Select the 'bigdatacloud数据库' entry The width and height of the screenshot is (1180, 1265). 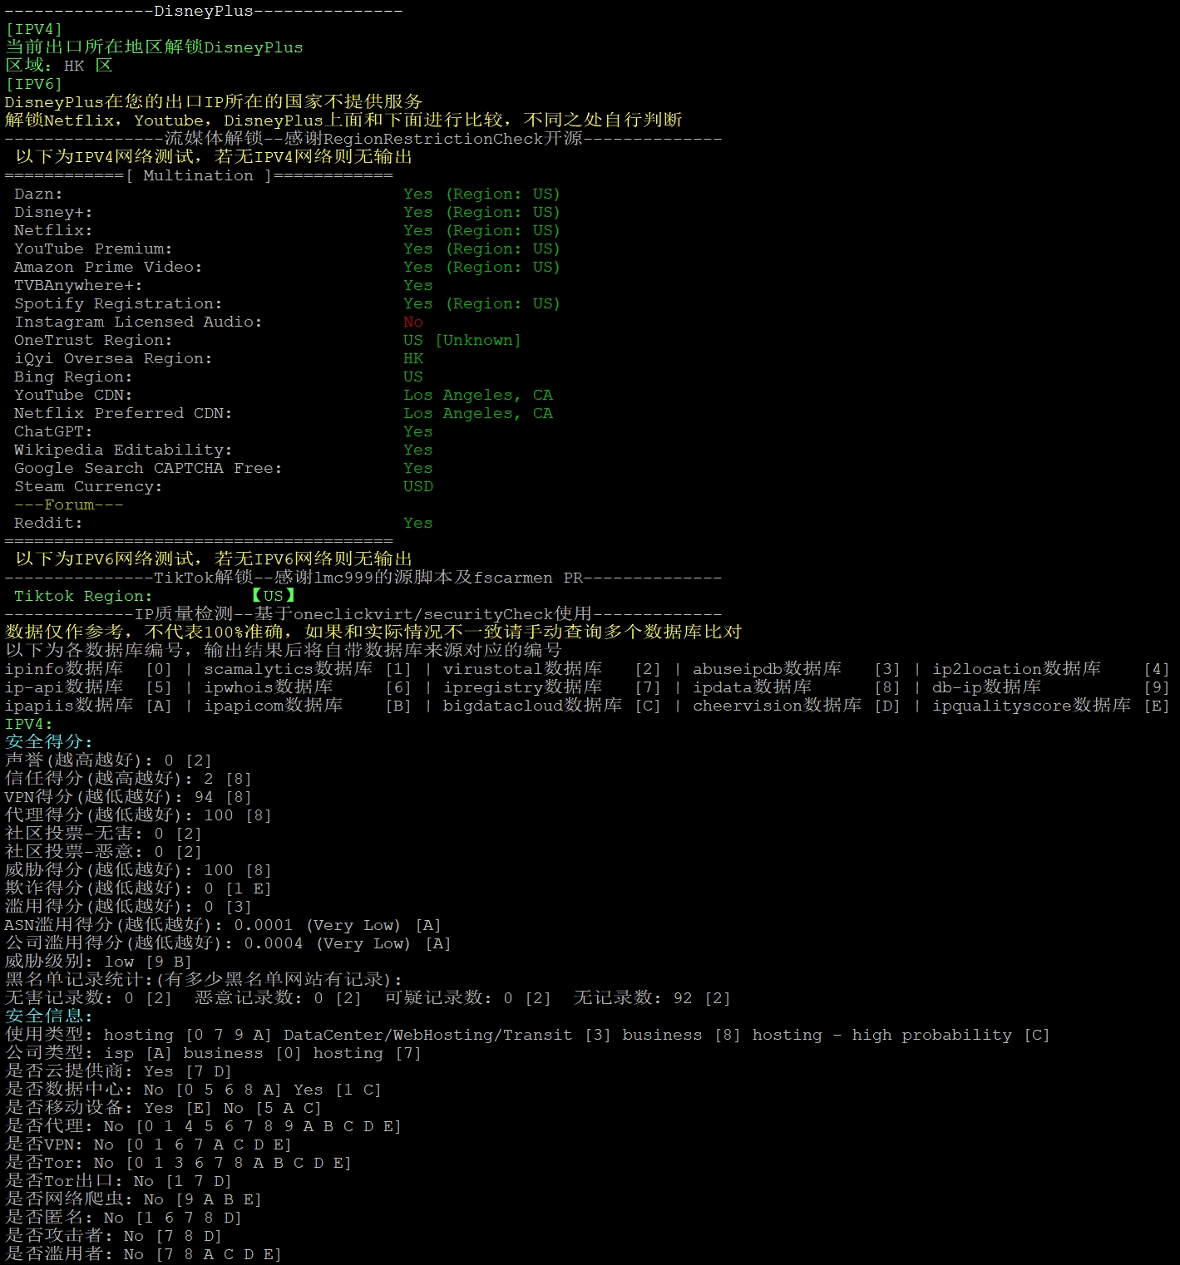pyautogui.click(x=532, y=706)
